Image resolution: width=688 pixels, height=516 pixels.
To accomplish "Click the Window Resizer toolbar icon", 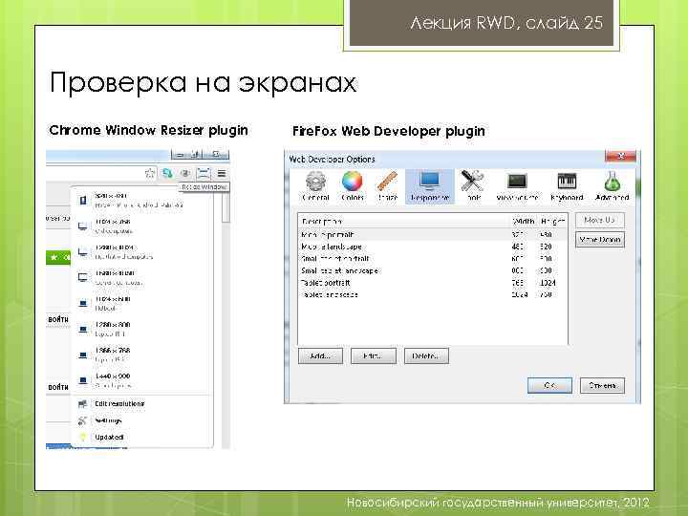I will tap(204, 173).
